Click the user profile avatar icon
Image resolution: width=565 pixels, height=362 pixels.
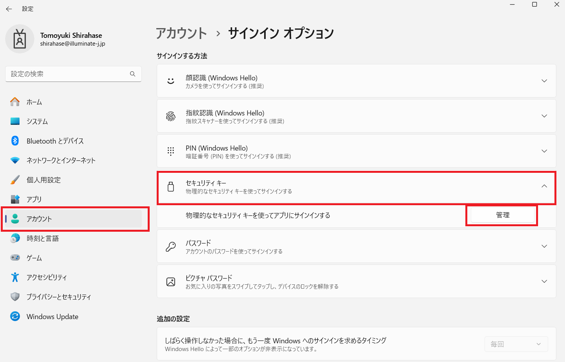click(20, 39)
